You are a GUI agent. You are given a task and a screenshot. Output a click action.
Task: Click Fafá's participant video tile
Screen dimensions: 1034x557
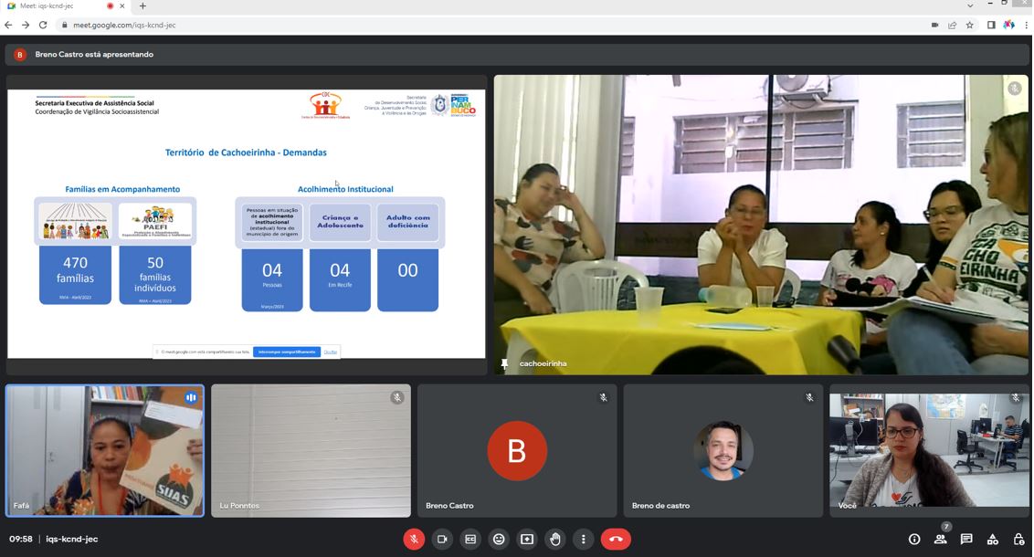coord(105,451)
